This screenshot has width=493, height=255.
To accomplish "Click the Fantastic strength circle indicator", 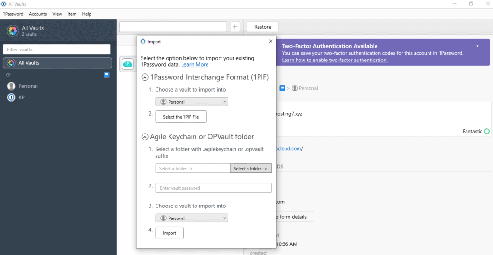I will tap(487, 131).
